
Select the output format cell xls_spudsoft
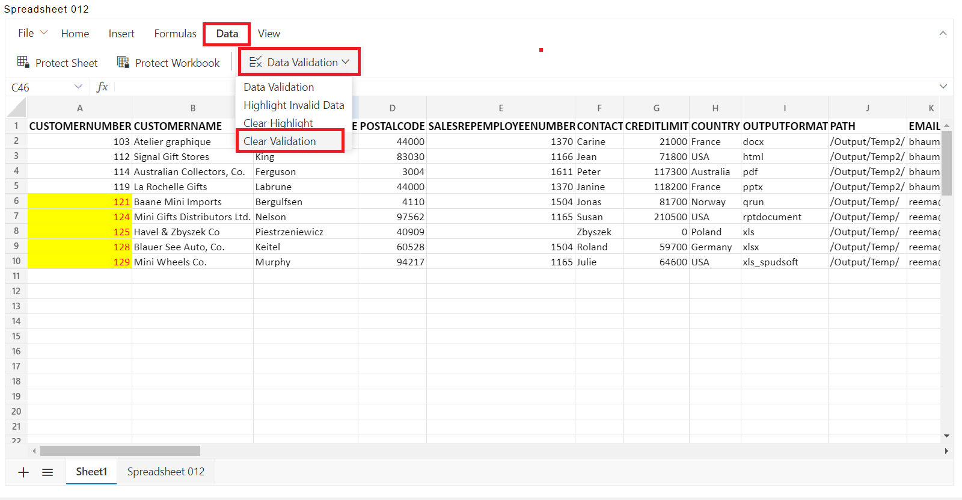coord(785,262)
